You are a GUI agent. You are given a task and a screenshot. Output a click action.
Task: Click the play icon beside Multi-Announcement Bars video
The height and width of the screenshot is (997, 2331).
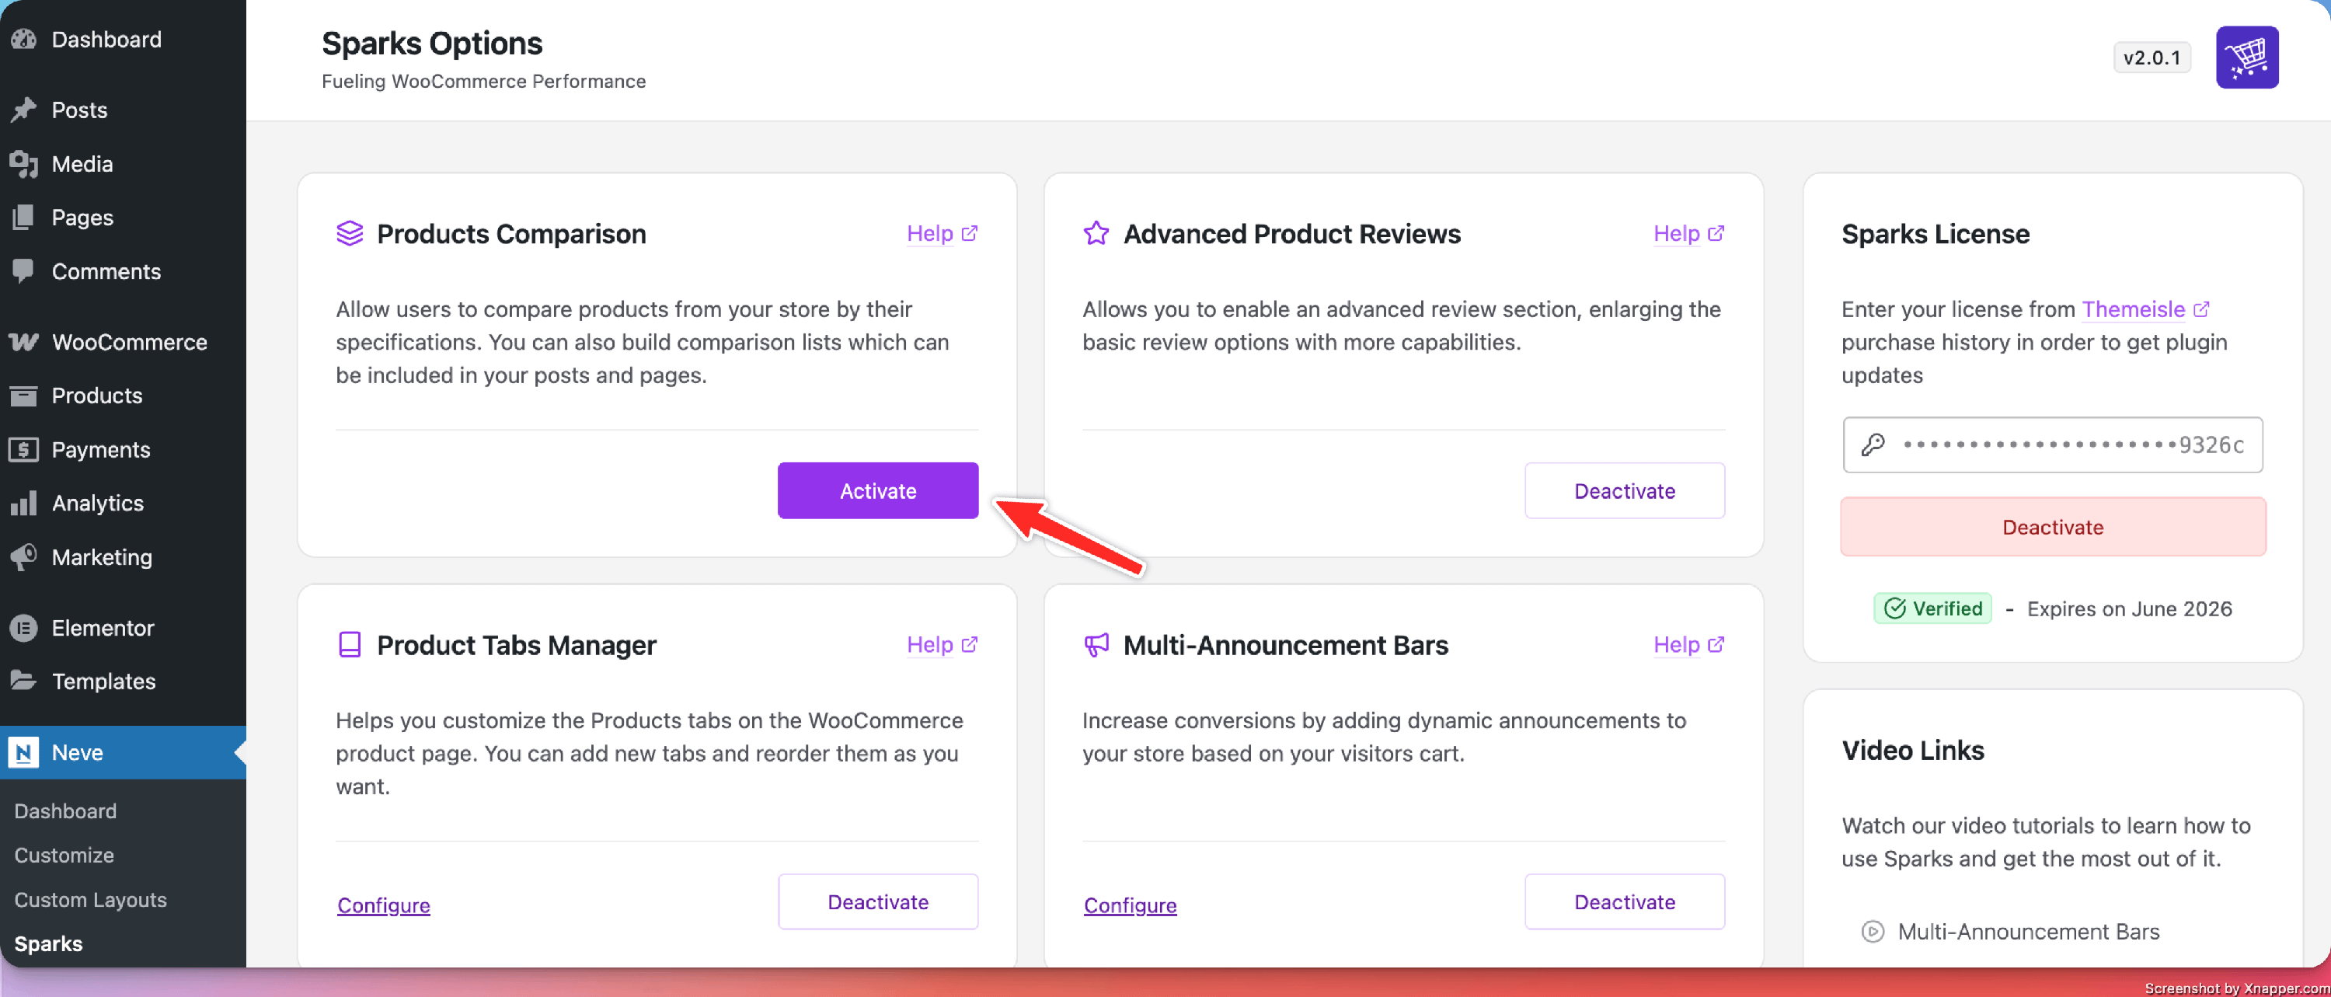[x=1873, y=931]
